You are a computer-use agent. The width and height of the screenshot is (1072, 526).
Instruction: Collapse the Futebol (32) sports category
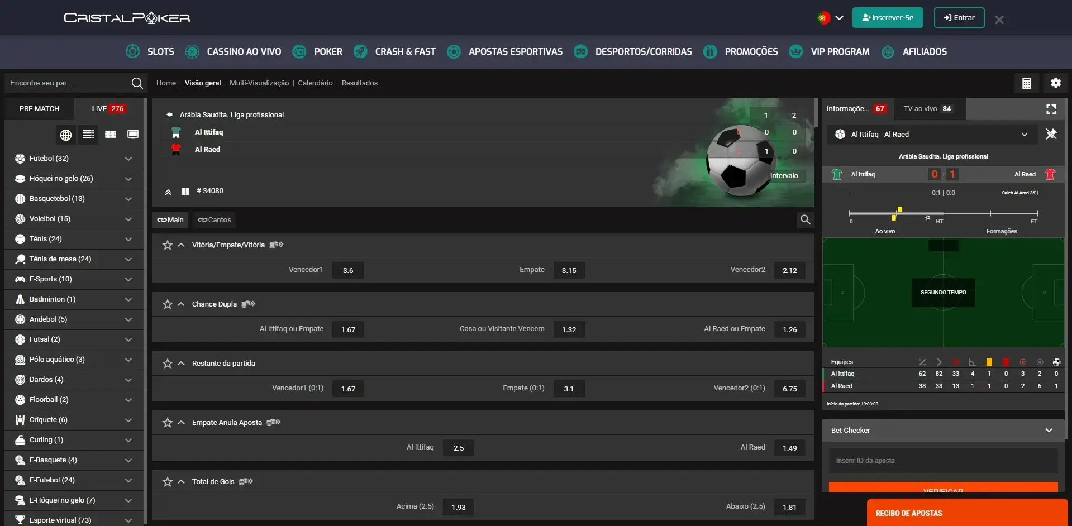coord(128,159)
